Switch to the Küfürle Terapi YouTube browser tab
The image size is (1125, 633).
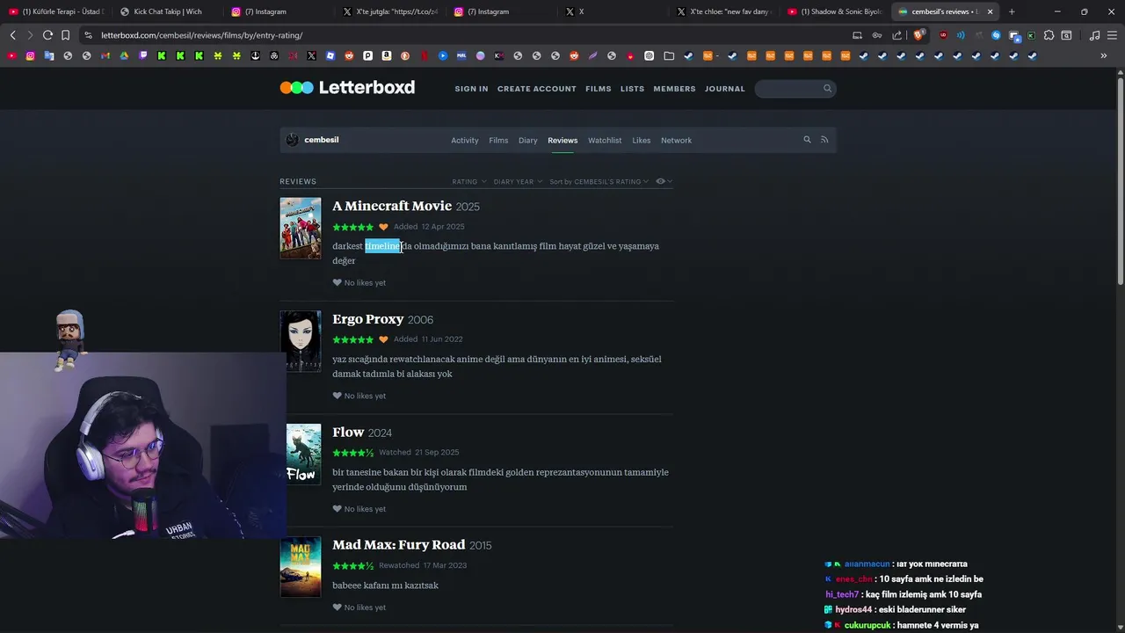(x=55, y=11)
